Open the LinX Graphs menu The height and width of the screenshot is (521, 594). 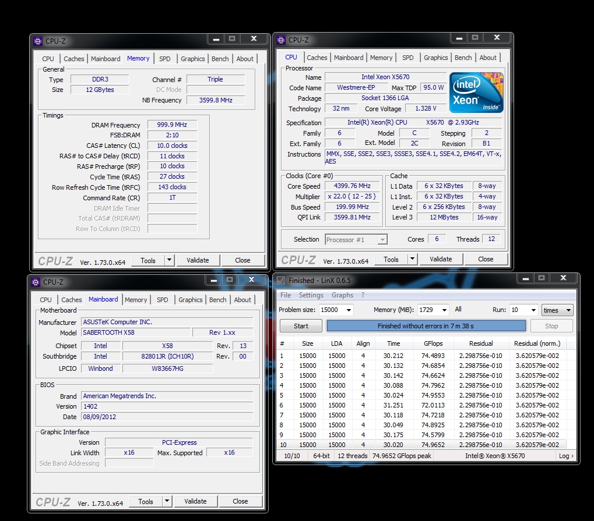[342, 295]
